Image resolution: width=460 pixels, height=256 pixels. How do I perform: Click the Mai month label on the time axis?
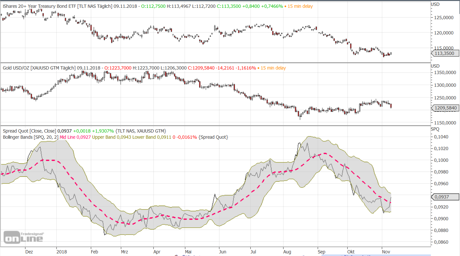click(x=189, y=251)
